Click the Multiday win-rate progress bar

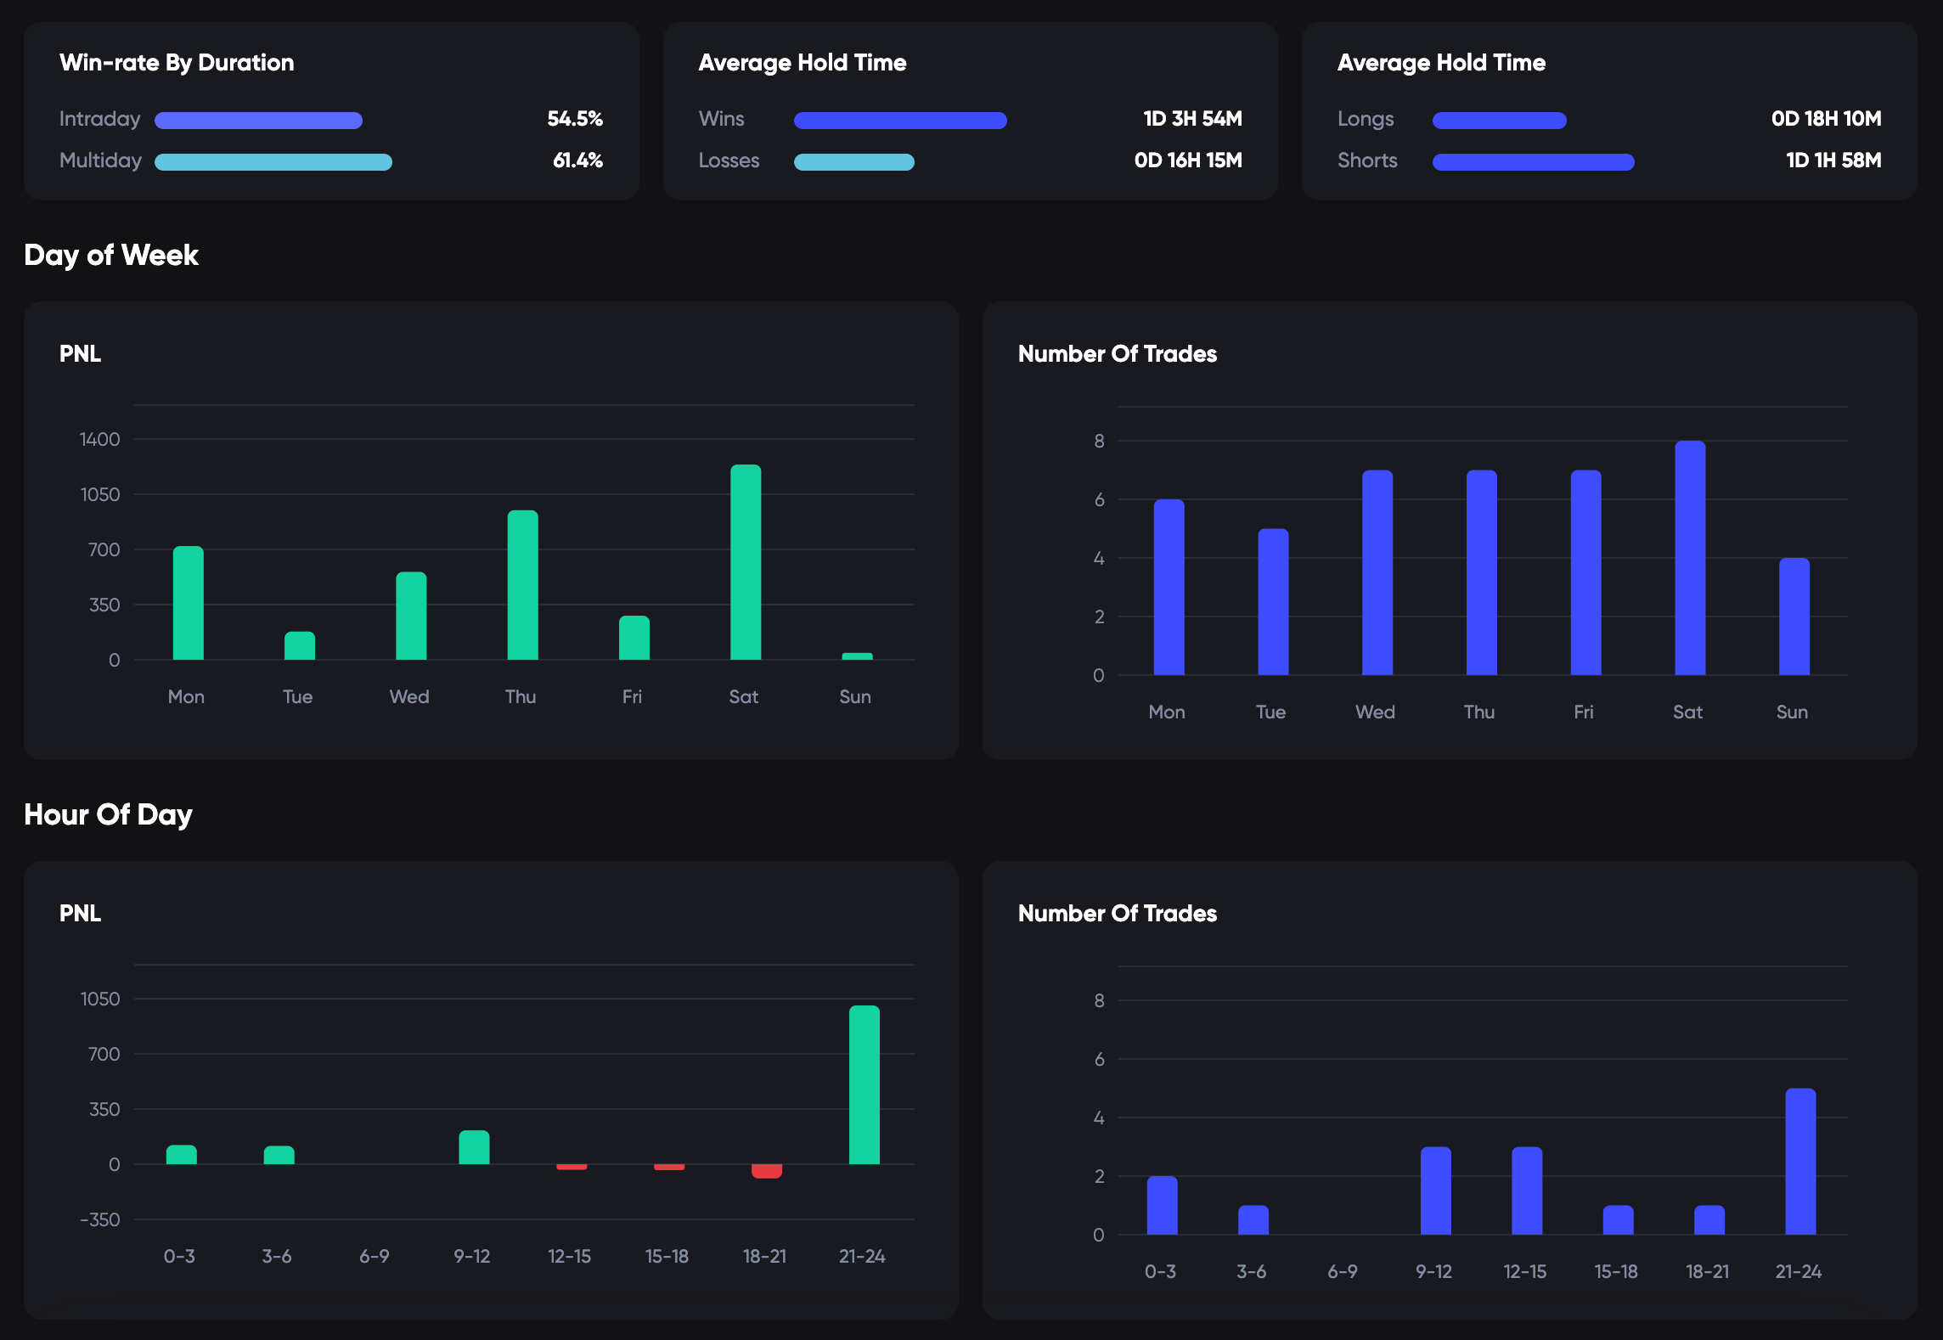click(272, 161)
